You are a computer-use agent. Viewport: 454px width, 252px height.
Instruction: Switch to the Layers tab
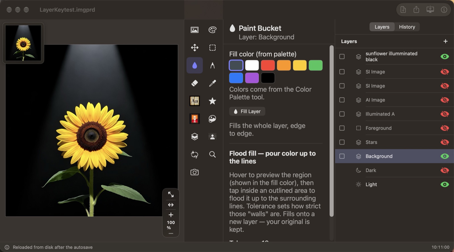[382, 27]
